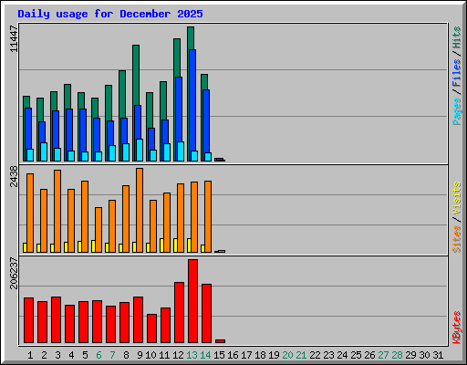The height and width of the screenshot is (365, 467).
Task: Click the orange sites bar for day 1
Action: [x=30, y=213]
